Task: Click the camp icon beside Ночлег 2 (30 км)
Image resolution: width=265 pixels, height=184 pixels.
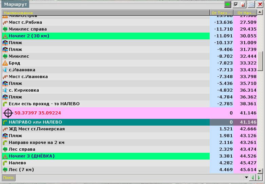Action: pos(5,36)
